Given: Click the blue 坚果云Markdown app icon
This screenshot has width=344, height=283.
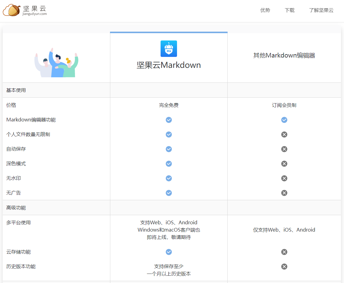Looking at the screenshot, I should coord(169,49).
